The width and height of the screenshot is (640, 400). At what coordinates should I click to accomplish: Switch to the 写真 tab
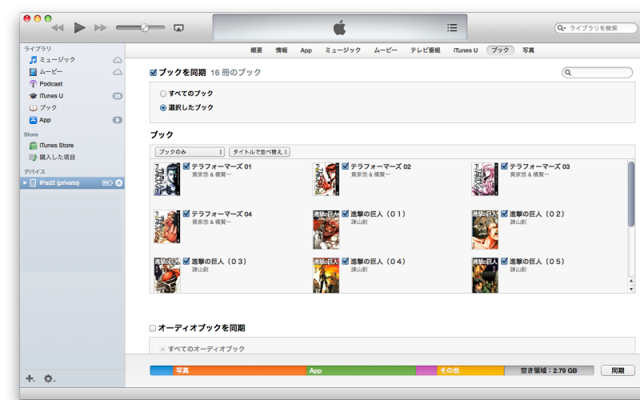click(528, 50)
